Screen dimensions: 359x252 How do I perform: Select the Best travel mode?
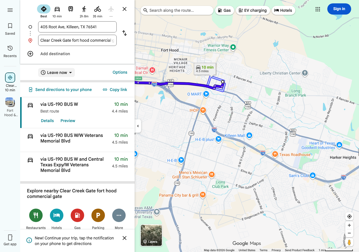coord(44,11)
